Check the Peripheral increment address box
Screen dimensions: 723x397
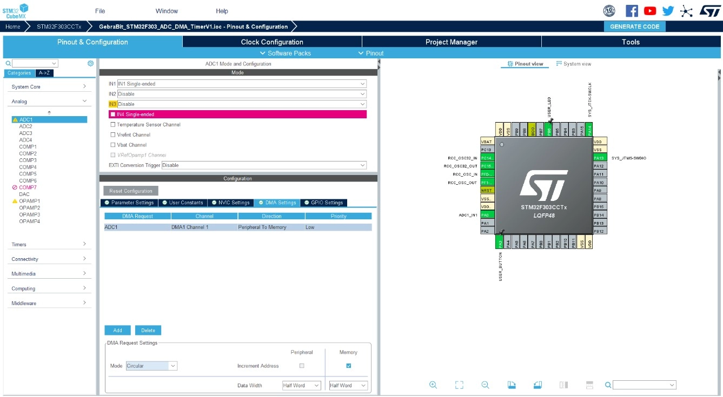(x=302, y=366)
